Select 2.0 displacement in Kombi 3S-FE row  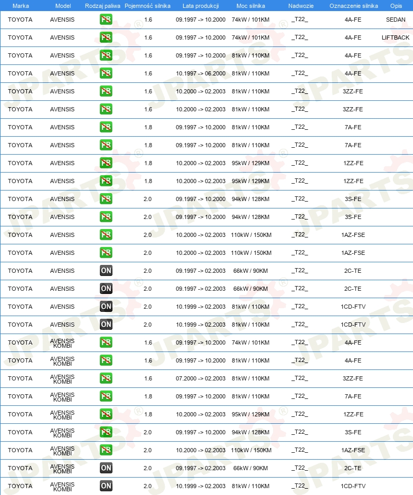(x=147, y=432)
